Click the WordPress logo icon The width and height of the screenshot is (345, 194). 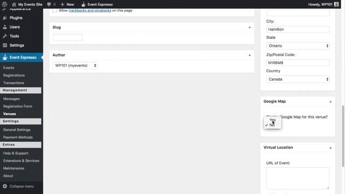[x=4, y=4]
